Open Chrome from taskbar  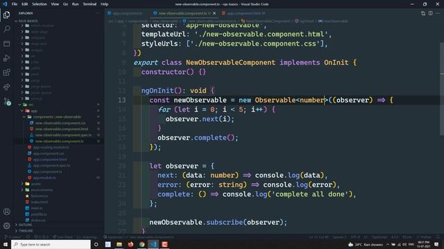(x=142, y=244)
